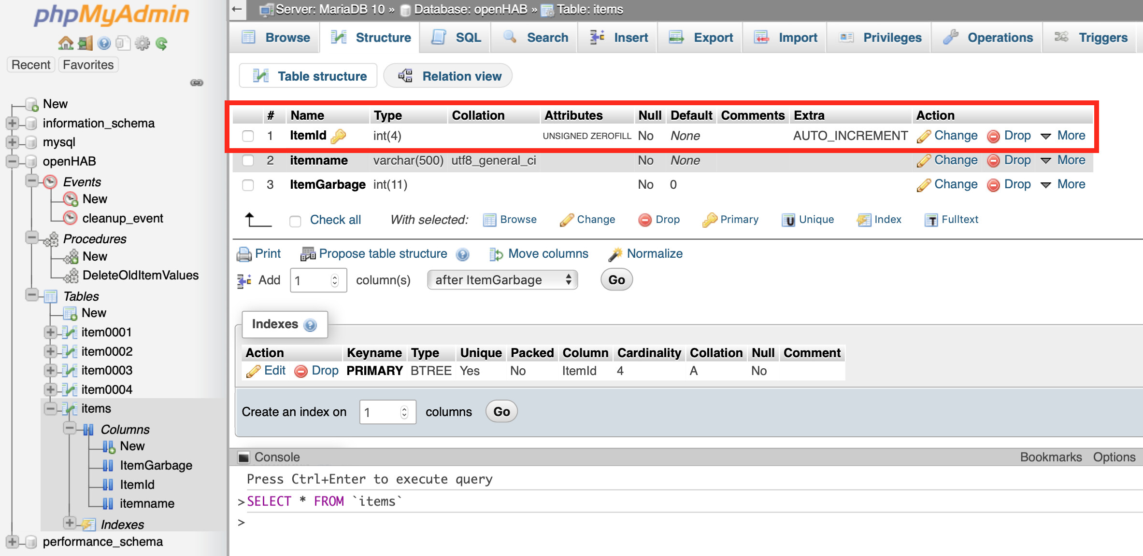This screenshot has width=1143, height=556.
Task: Click the reload navigation panel icon
Action: 162,43
